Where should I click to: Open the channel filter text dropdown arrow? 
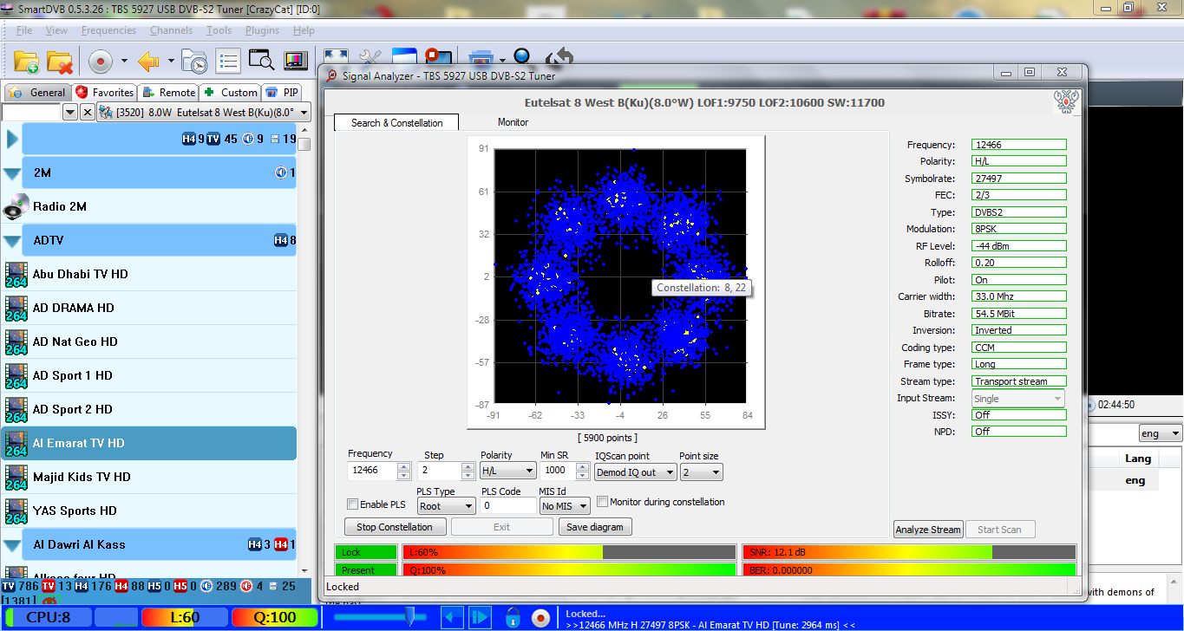pyautogui.click(x=70, y=112)
